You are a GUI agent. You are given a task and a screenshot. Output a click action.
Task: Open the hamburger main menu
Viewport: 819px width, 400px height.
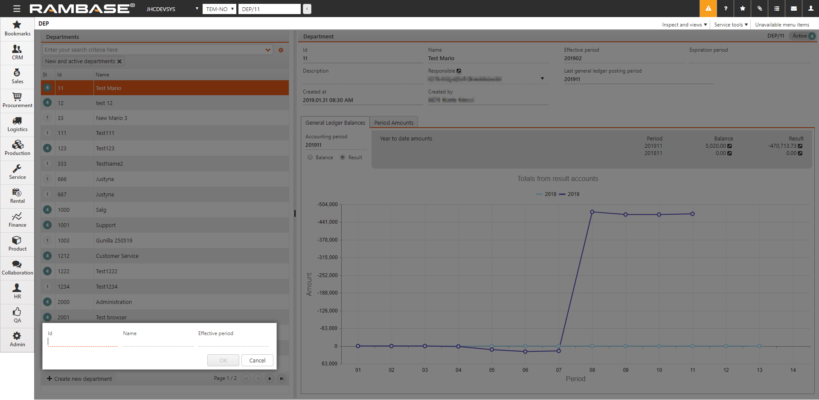17,9
